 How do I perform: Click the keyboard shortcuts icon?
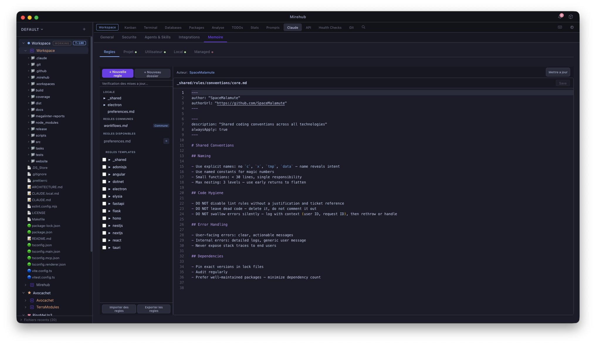tap(560, 27)
